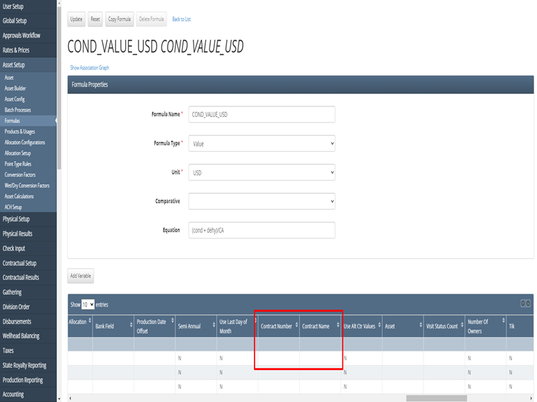
Task: Select Products & Usages under Asset Setup
Action: pyautogui.click(x=19, y=131)
